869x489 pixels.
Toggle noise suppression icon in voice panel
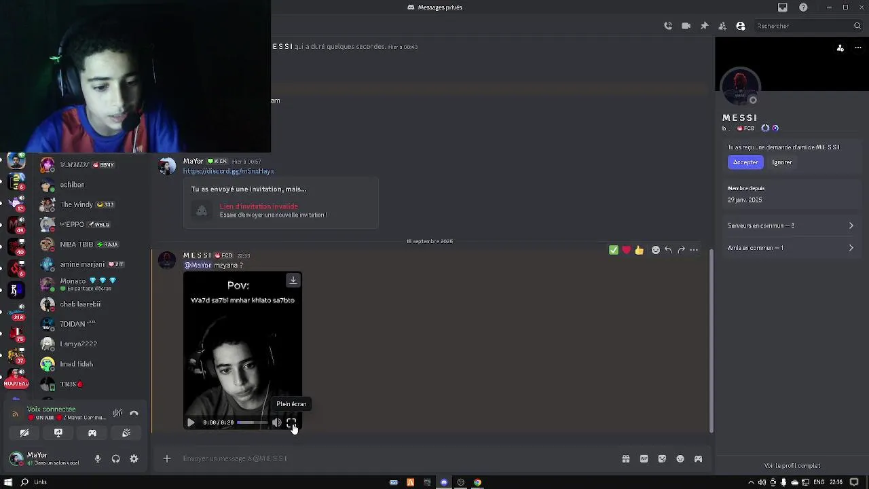[117, 413]
